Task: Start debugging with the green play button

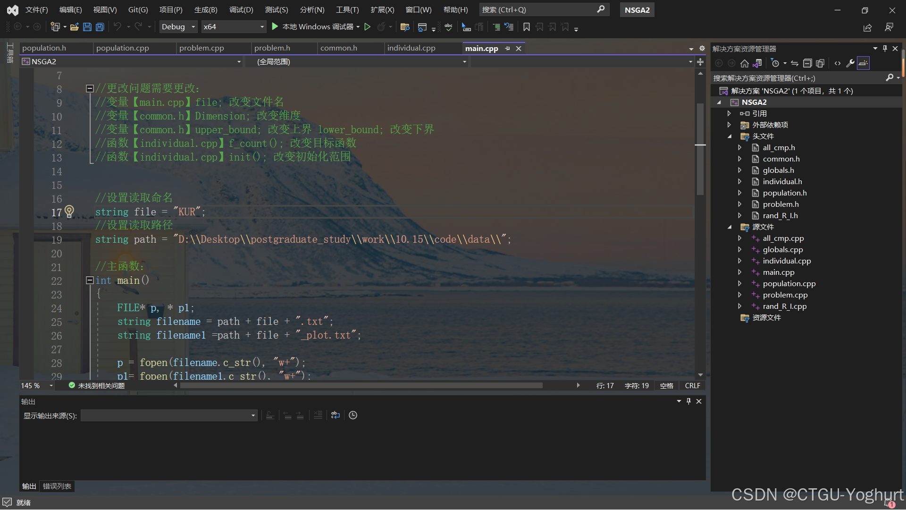Action: click(275, 27)
